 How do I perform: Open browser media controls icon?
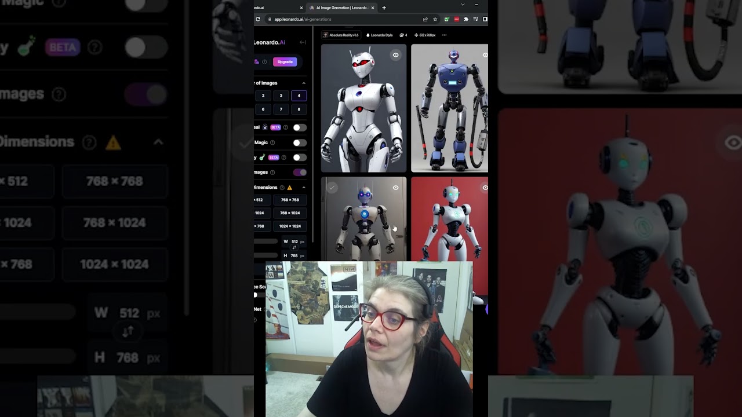[475, 19]
